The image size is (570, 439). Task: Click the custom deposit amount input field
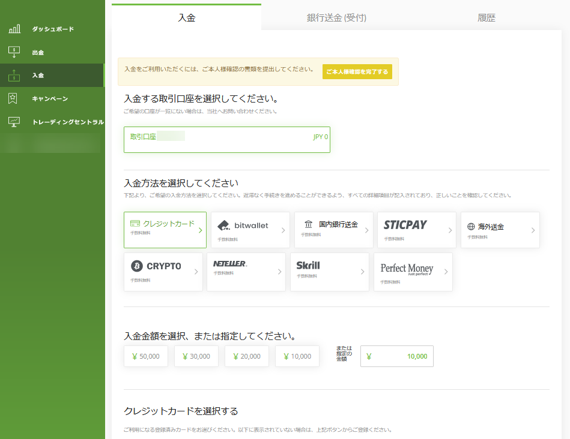point(396,356)
